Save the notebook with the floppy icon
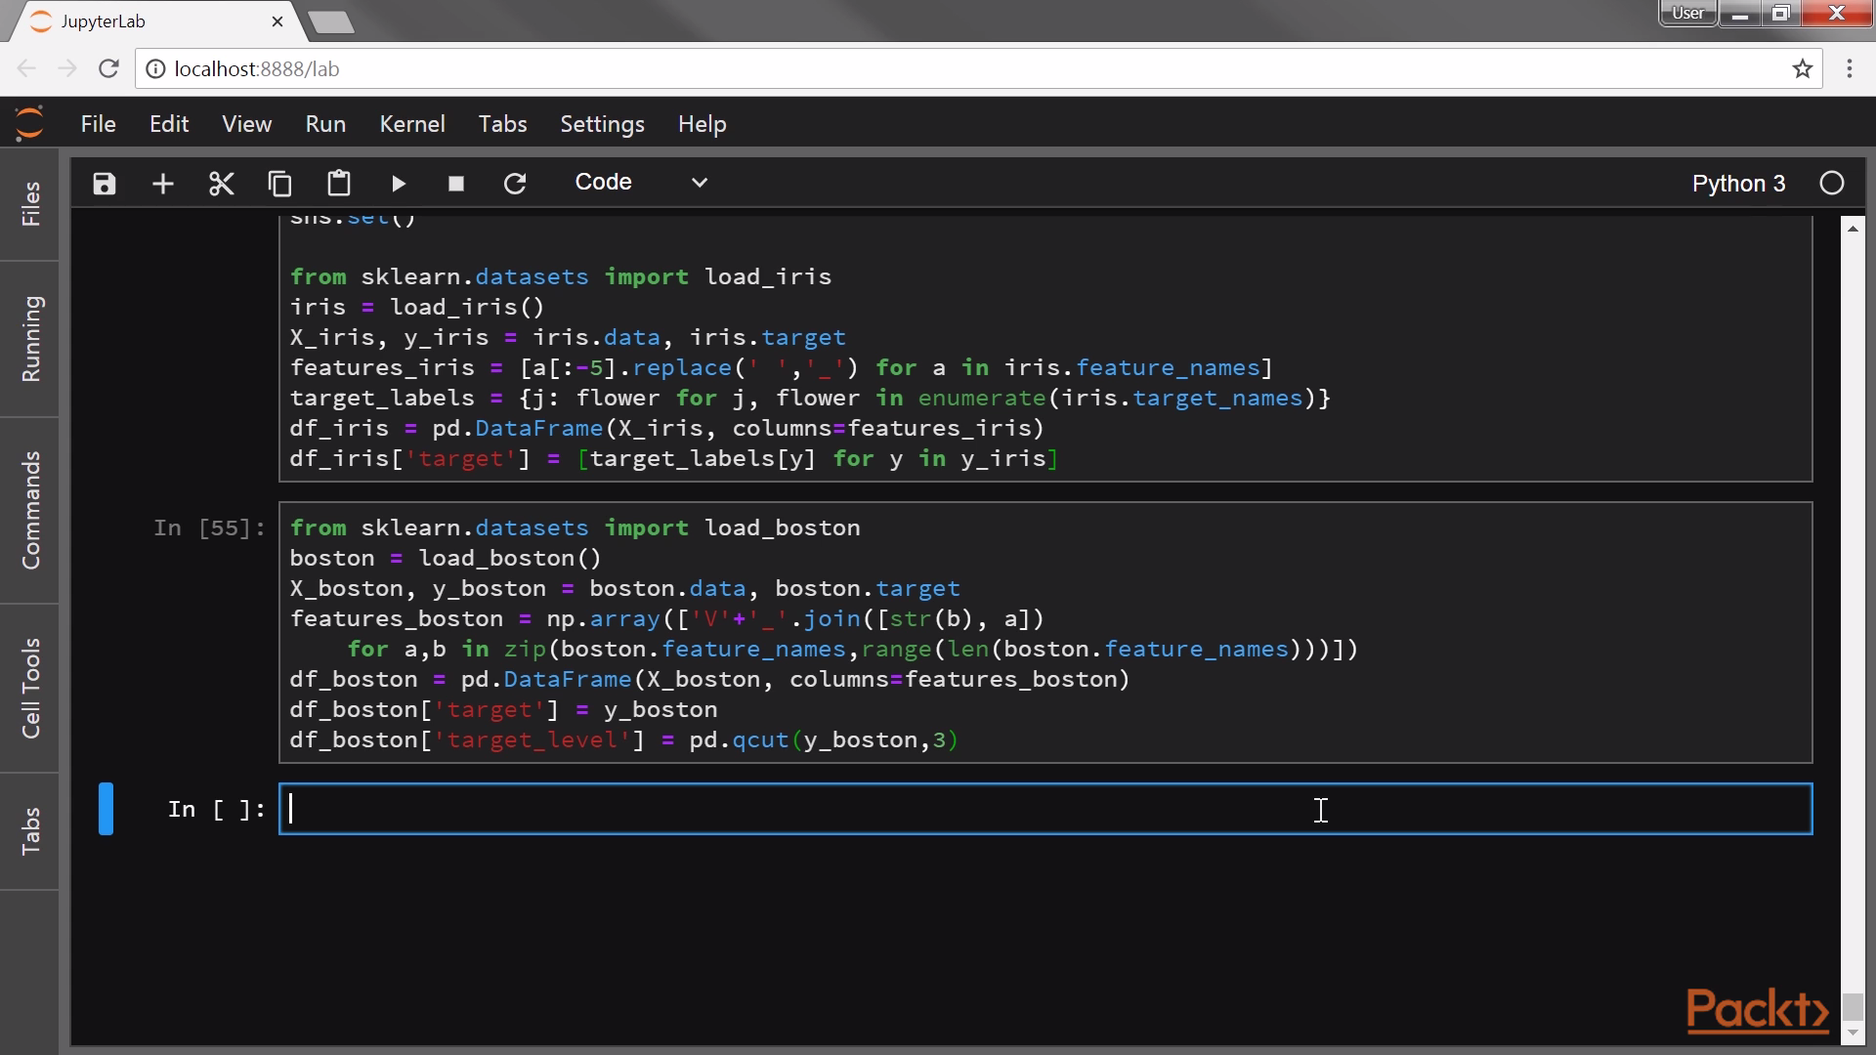The image size is (1876, 1055). tap(105, 184)
